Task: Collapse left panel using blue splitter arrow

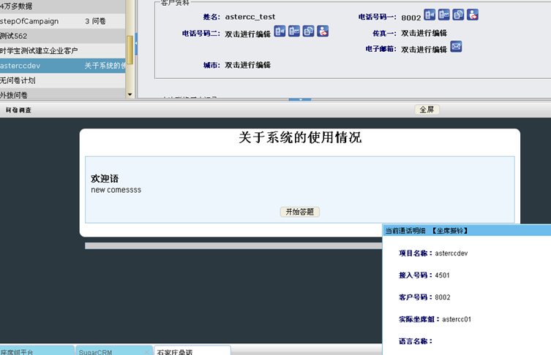Action: point(135,44)
